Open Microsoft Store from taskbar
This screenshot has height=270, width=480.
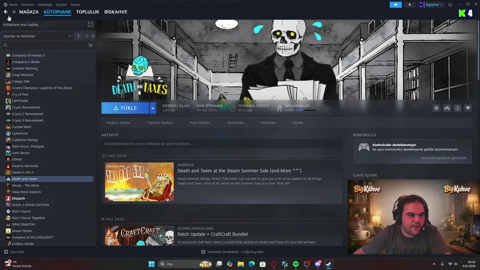[262, 264]
